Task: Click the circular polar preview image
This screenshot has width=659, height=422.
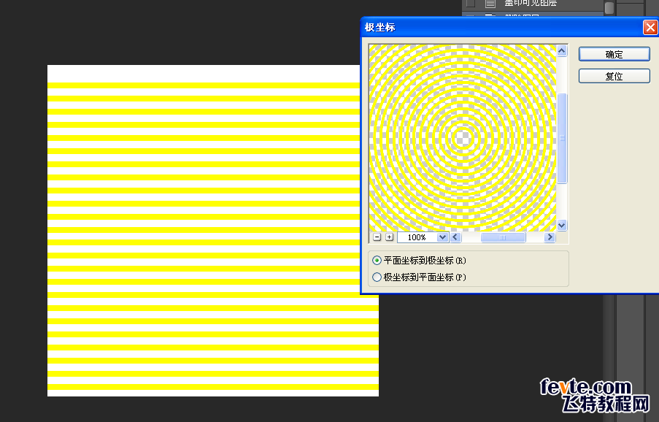Action: pyautogui.click(x=463, y=138)
